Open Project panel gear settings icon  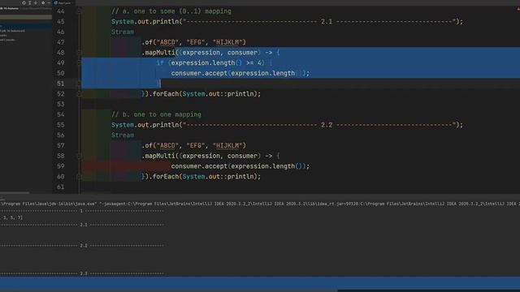point(43,2)
